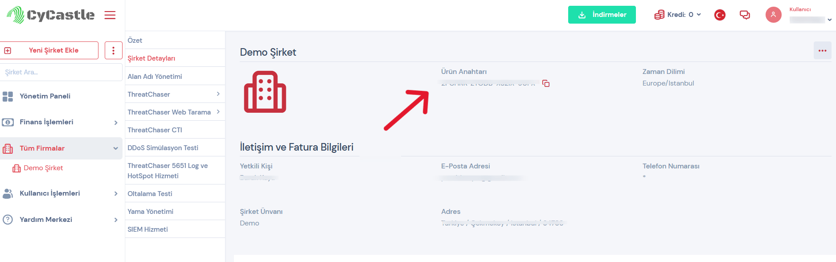Image resolution: width=836 pixels, height=262 pixels.
Task: Go to SIEM Hizmeti section
Action: pos(148,229)
